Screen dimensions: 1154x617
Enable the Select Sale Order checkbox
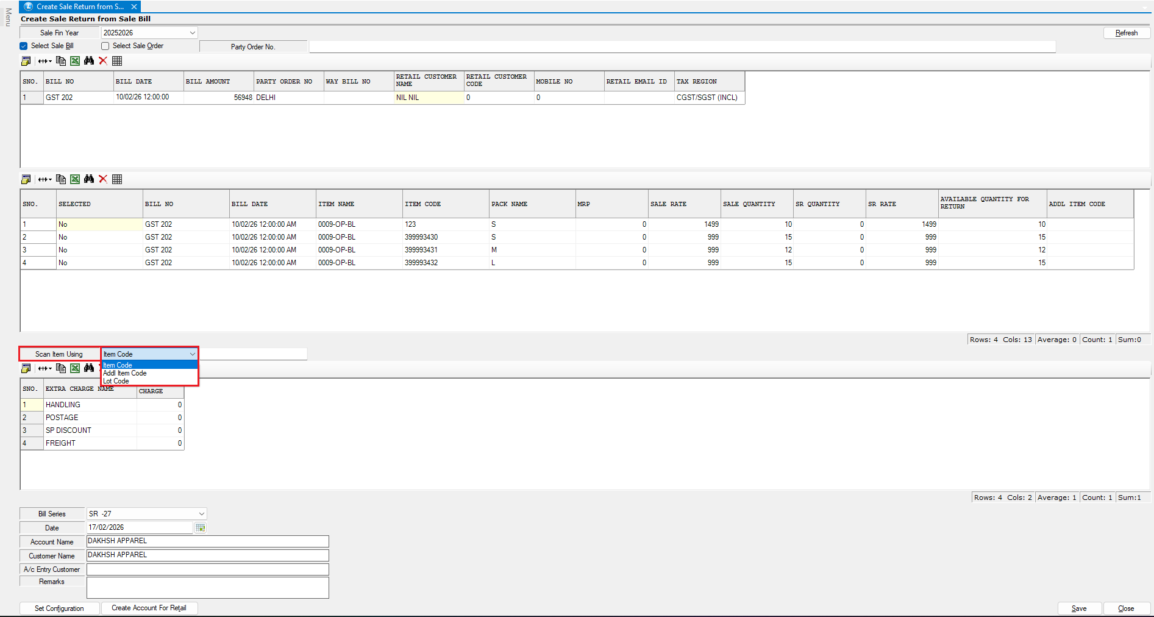pos(105,46)
